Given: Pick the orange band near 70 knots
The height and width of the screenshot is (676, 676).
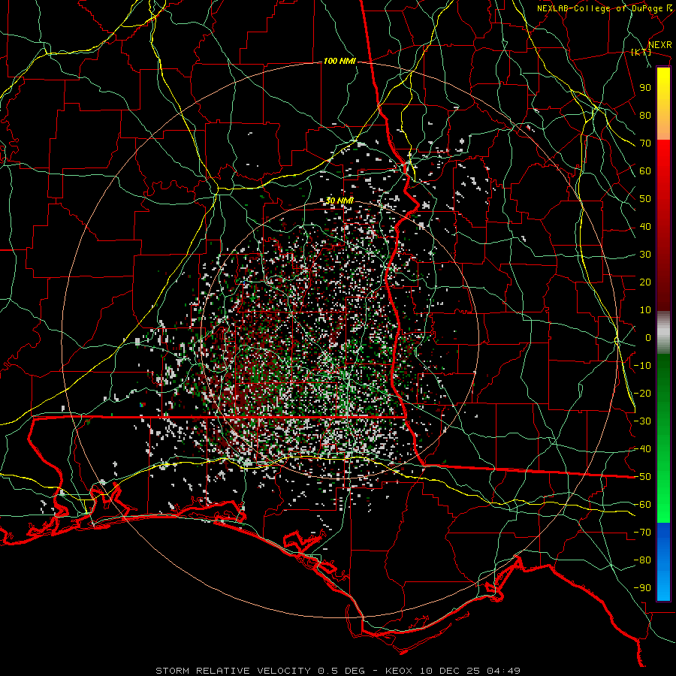Looking at the screenshot, I should pos(663,129).
